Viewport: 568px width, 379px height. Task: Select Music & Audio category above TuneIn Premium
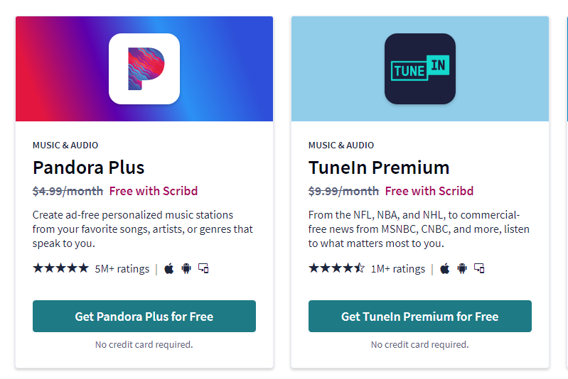pyautogui.click(x=341, y=145)
